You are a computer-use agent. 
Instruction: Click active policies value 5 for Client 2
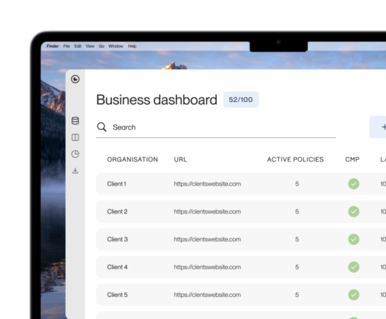(297, 212)
